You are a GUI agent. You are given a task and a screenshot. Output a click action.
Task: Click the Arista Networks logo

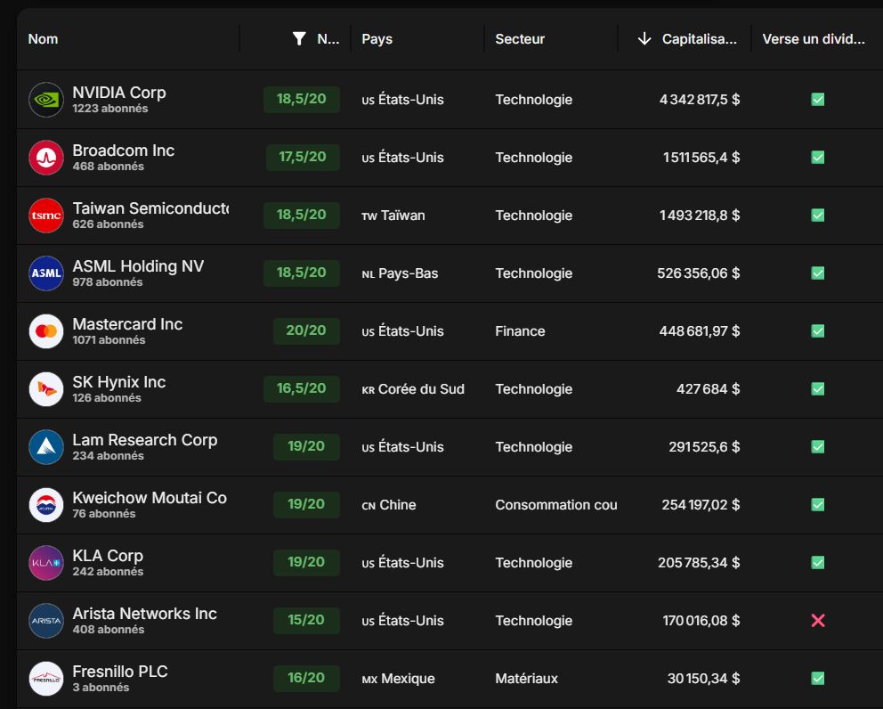pos(46,621)
